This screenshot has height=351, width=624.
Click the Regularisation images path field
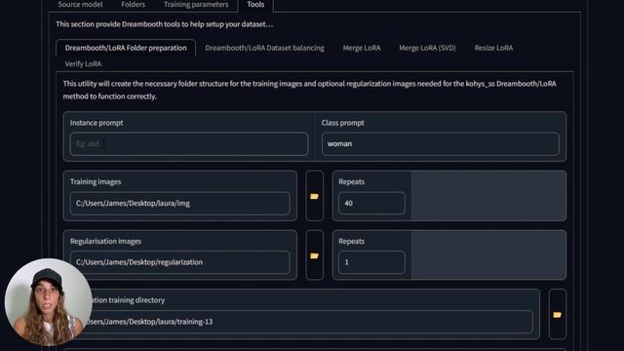[179, 262]
